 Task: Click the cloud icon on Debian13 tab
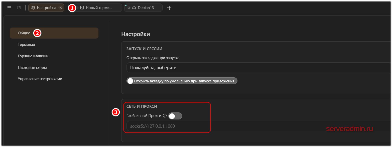(134, 8)
